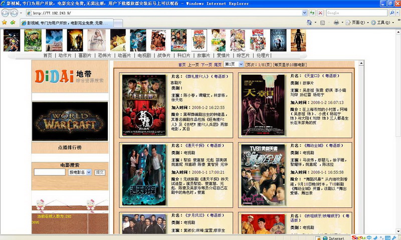The height and width of the screenshot is (240, 401).
Task: Click the 尾页 last page link
Action: 218,65
